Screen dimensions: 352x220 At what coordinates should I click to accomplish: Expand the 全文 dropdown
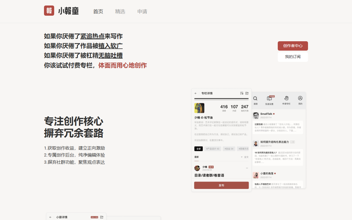pyautogui.click(x=245, y=157)
